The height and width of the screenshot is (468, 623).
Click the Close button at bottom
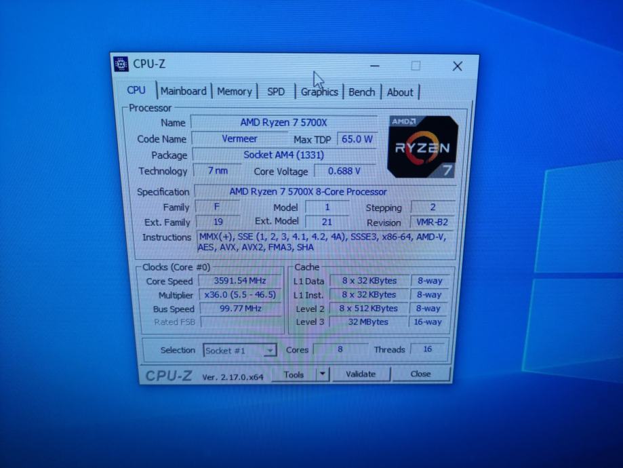[x=420, y=374]
